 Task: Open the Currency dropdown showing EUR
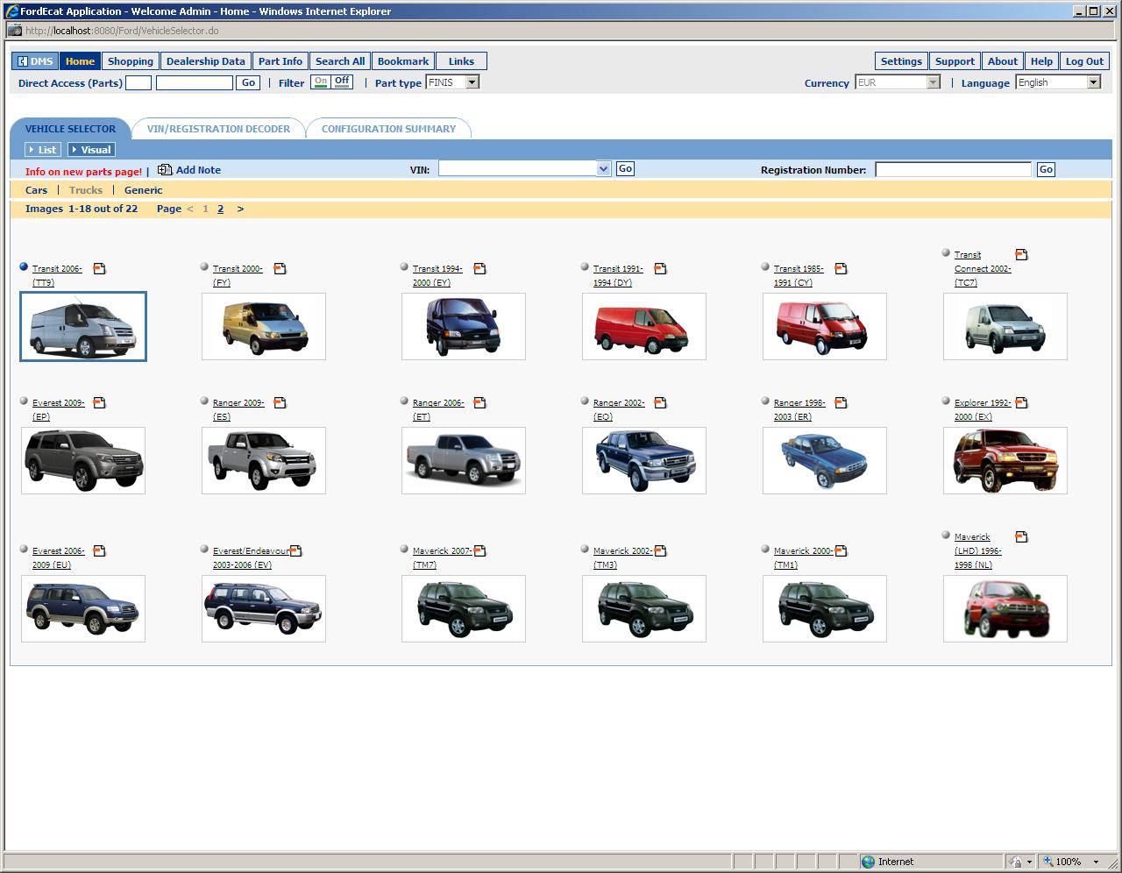[x=934, y=82]
